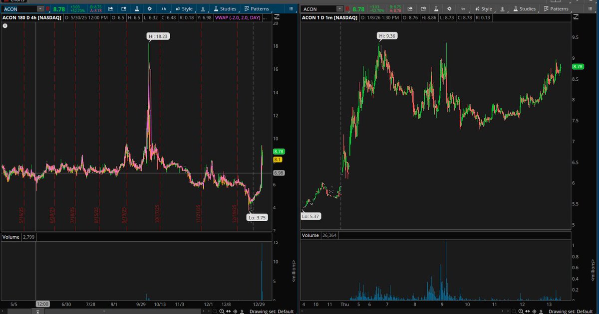Open the 4h timeframe selector in left chart
Screen dimensions: 599x314
[164, 9]
